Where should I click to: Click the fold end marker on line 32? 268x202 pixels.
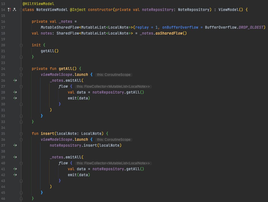pos(21,116)
